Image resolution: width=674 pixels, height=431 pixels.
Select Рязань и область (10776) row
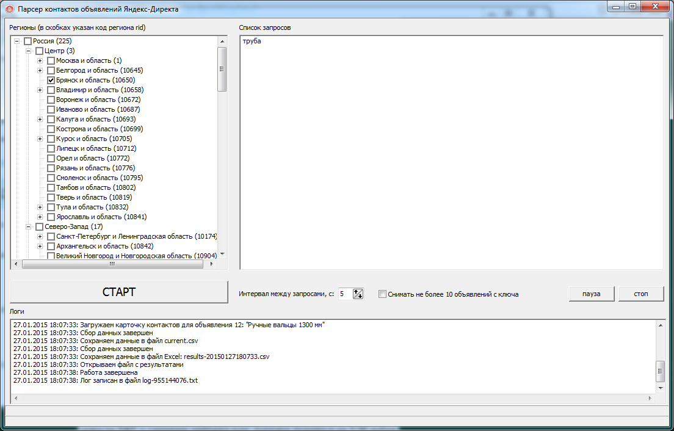point(95,168)
